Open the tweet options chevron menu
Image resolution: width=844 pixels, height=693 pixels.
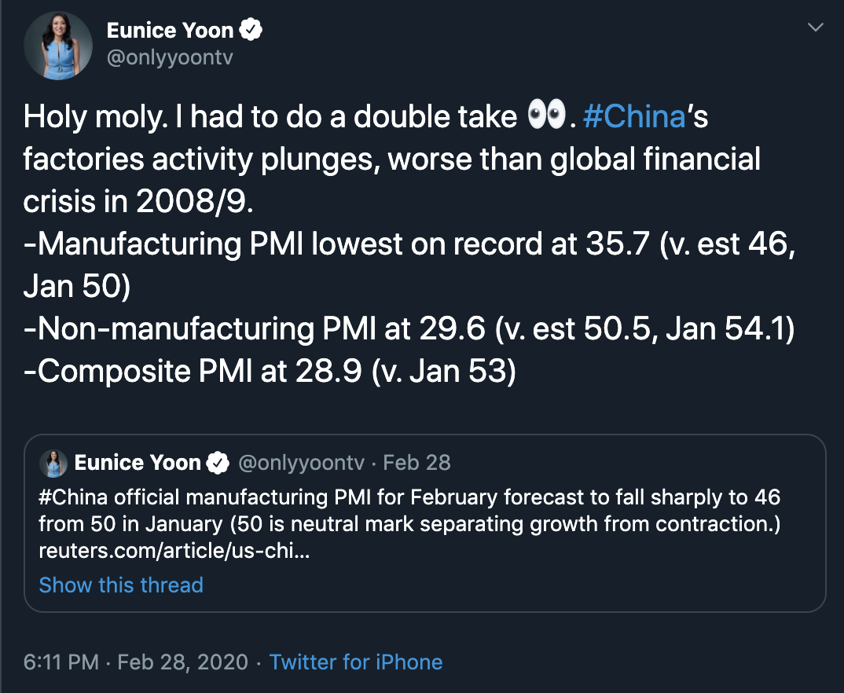pos(816,28)
